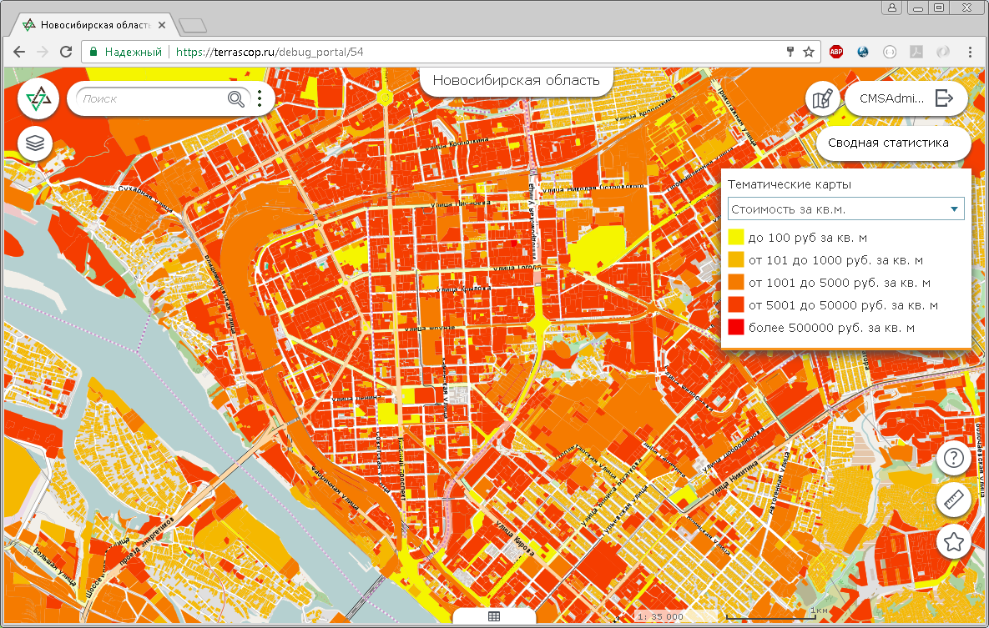Click the Новосибирская область region button

click(516, 81)
